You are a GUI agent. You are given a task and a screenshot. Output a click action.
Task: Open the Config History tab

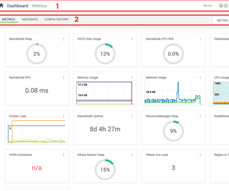tap(57, 19)
